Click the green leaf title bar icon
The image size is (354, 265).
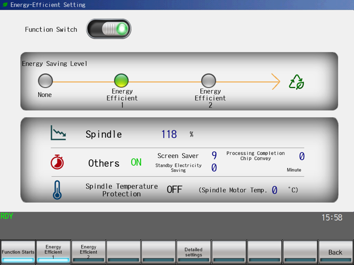pos(5,5)
